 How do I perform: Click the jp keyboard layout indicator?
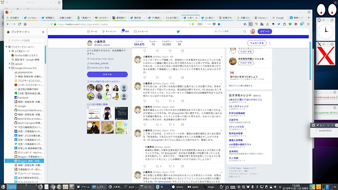click(227, 187)
